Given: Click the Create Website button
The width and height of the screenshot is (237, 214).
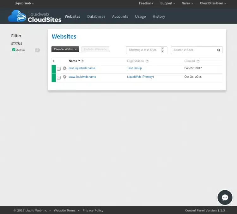Looking at the screenshot, I should coord(65,49).
